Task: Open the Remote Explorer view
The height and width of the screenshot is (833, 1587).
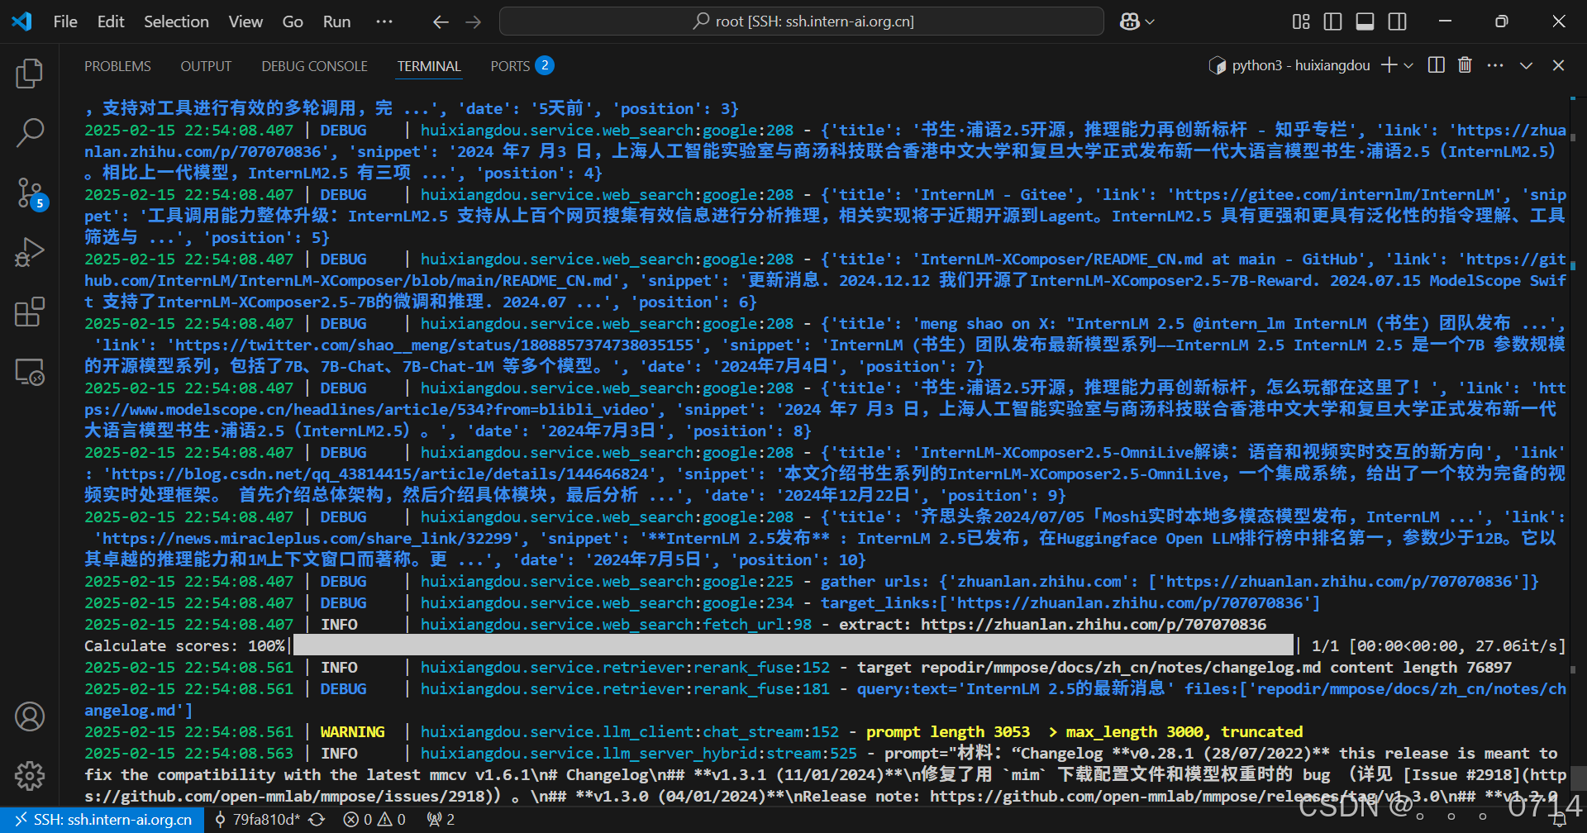Action: point(30,372)
